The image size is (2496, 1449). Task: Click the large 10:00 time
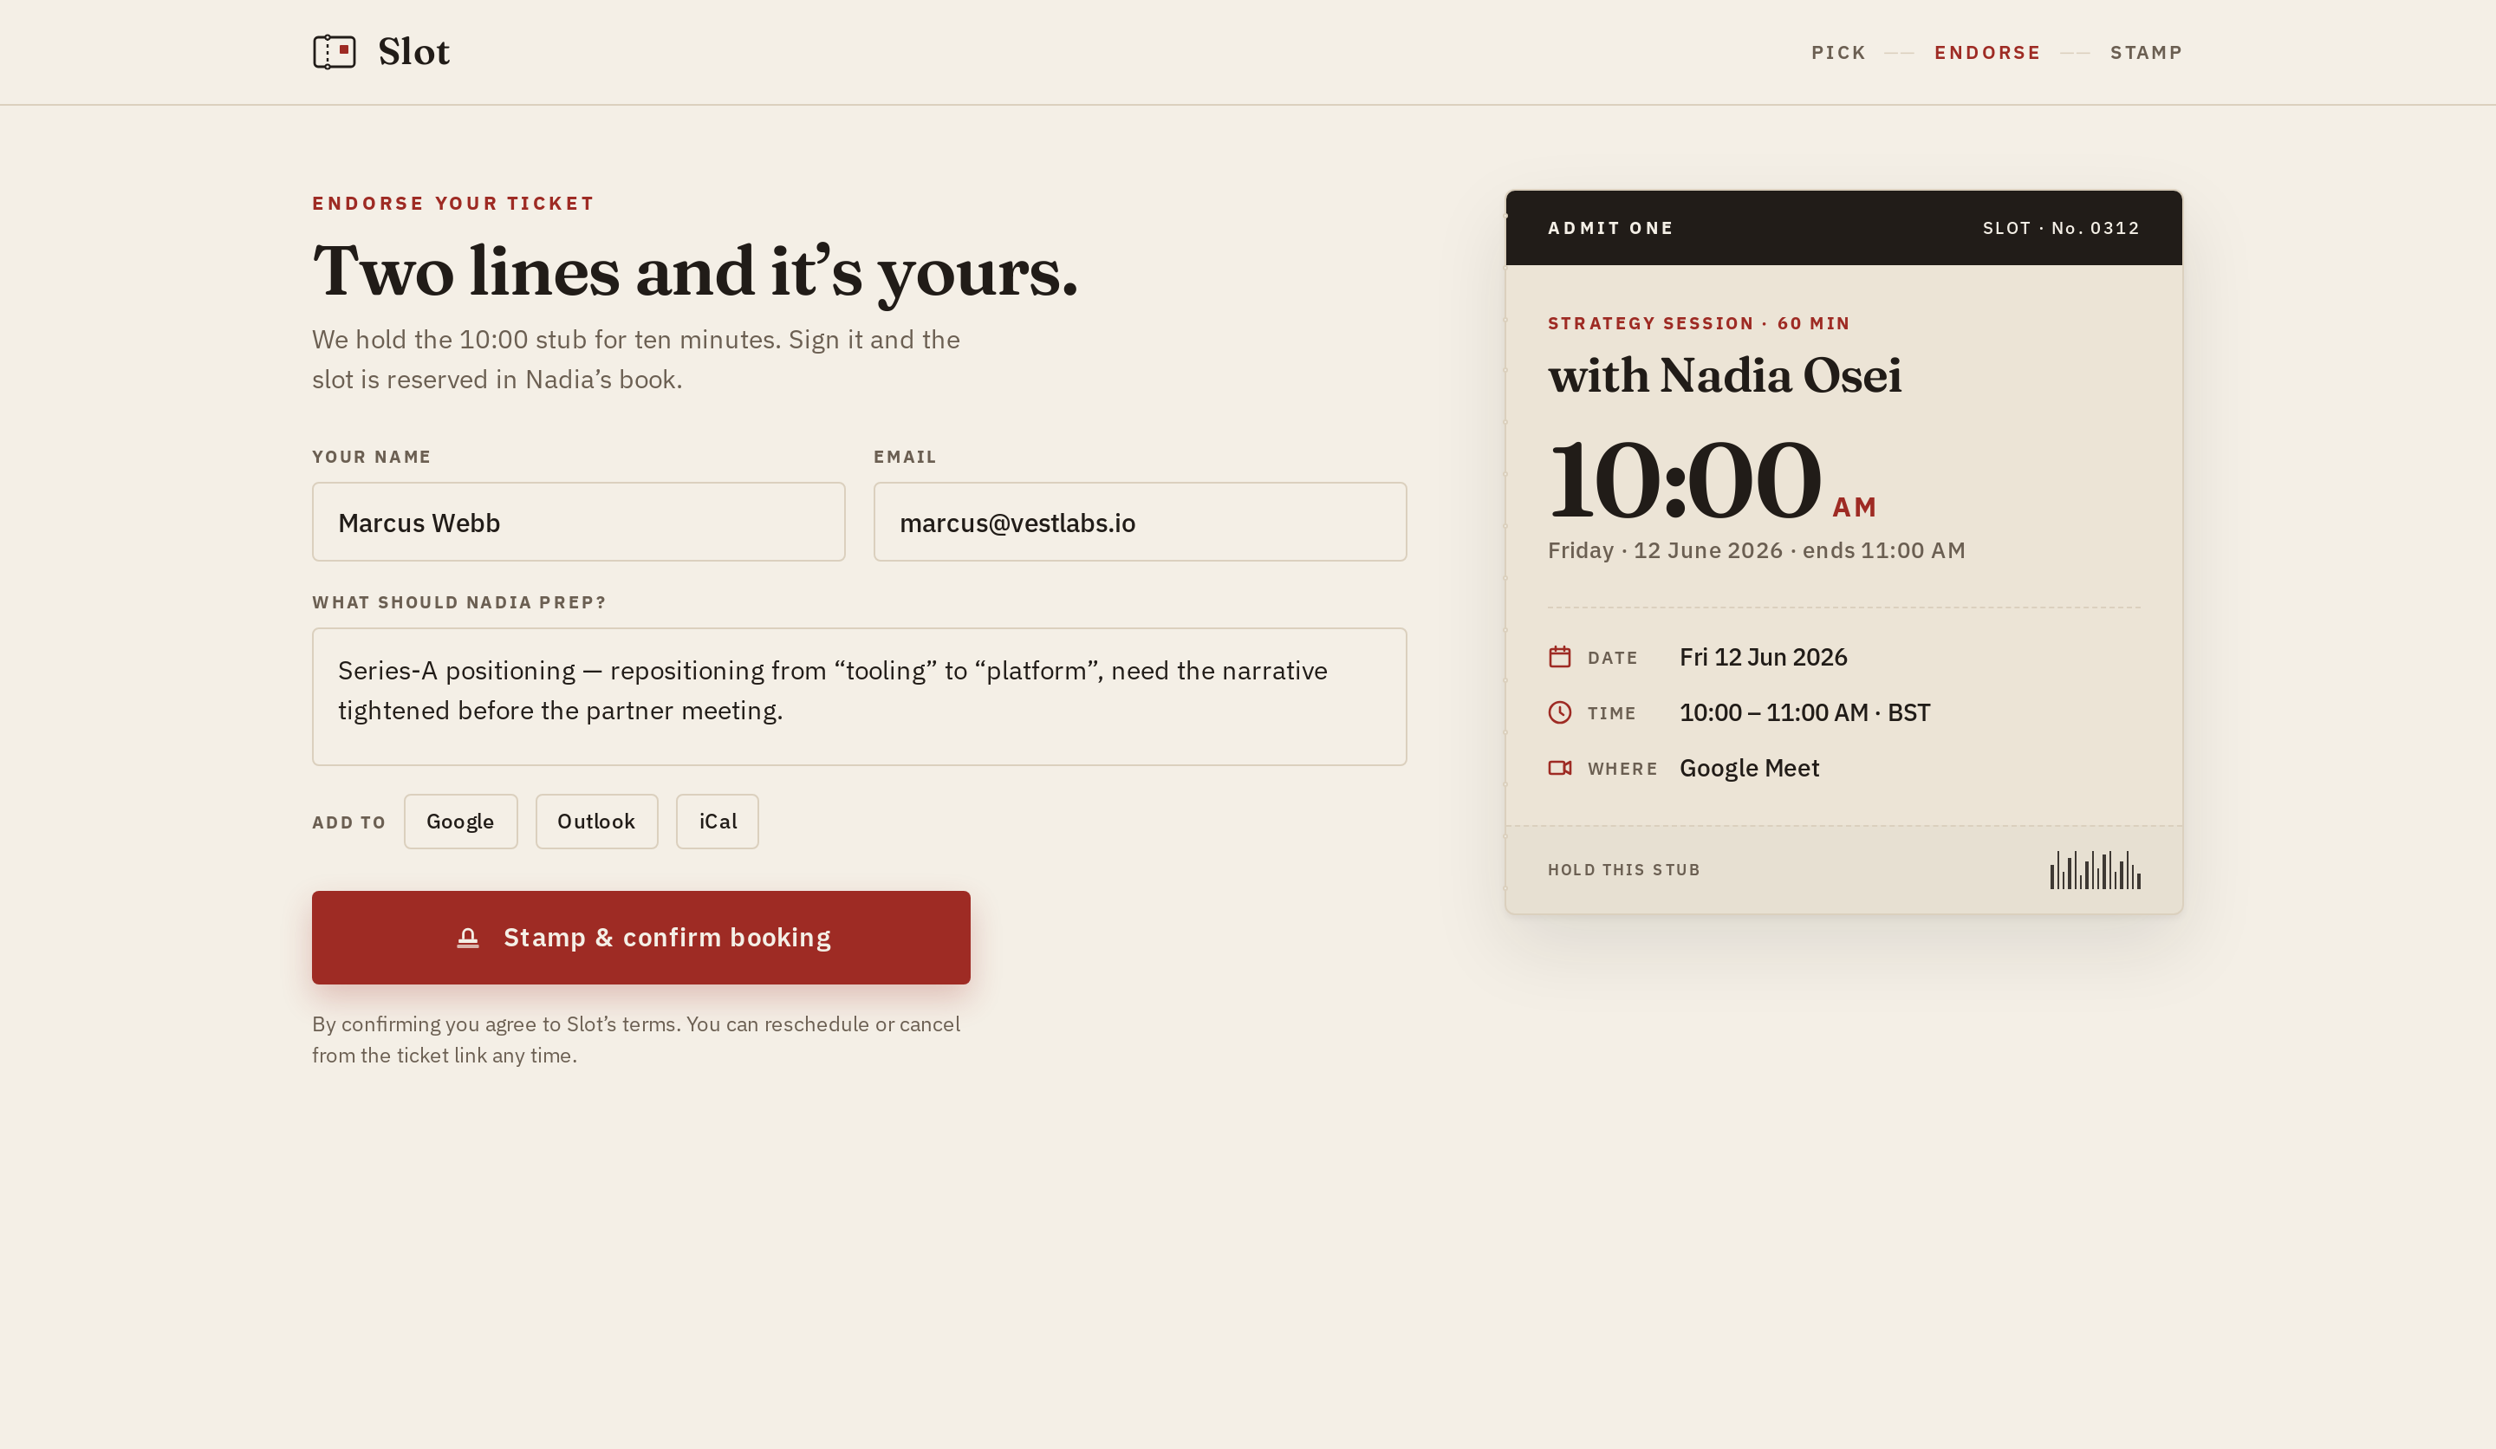pos(1684,479)
